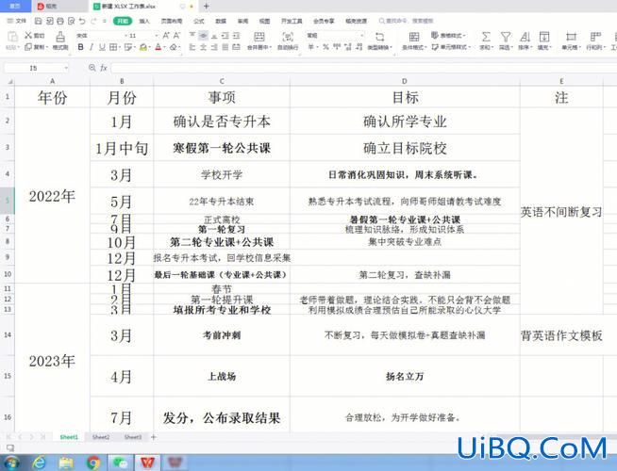This screenshot has height=471, width=617.
Task: Switch to Sheet3 tab
Action: tap(133, 437)
